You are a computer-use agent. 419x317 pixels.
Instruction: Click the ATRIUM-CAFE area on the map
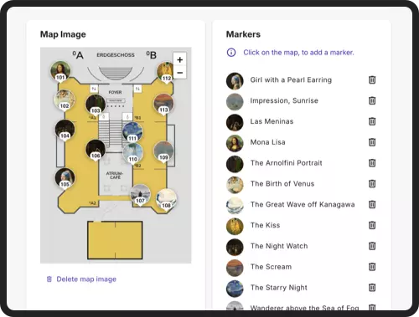[x=115, y=176]
